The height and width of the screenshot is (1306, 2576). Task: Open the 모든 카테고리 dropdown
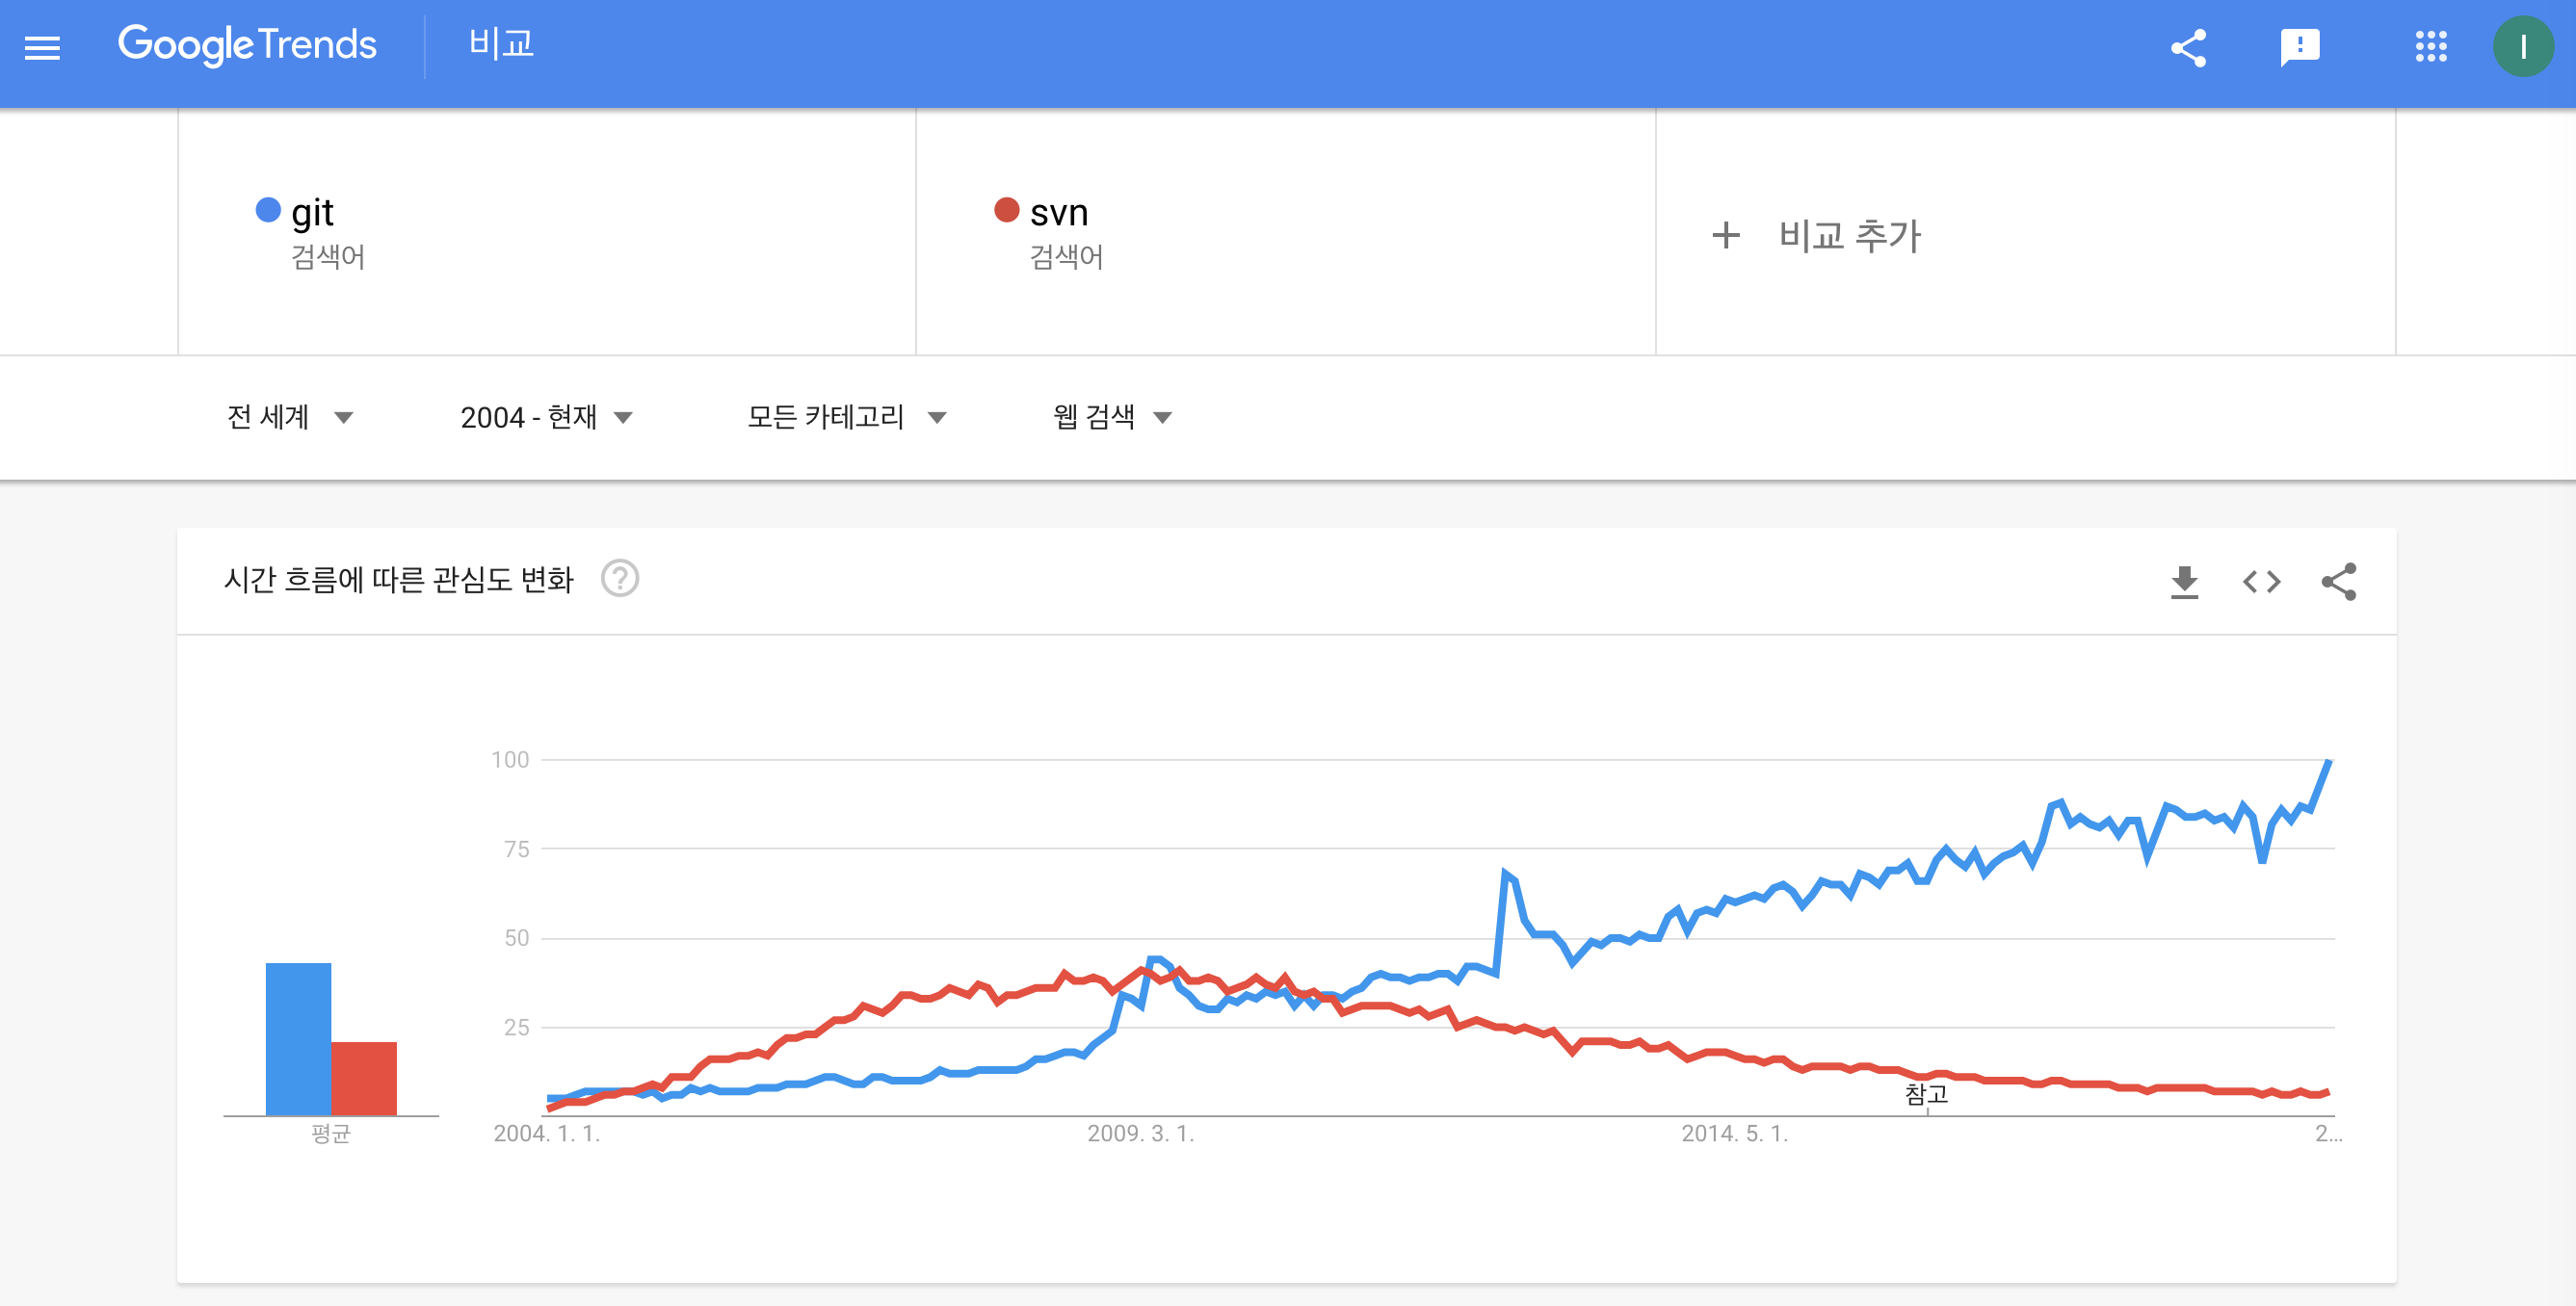(x=846, y=417)
